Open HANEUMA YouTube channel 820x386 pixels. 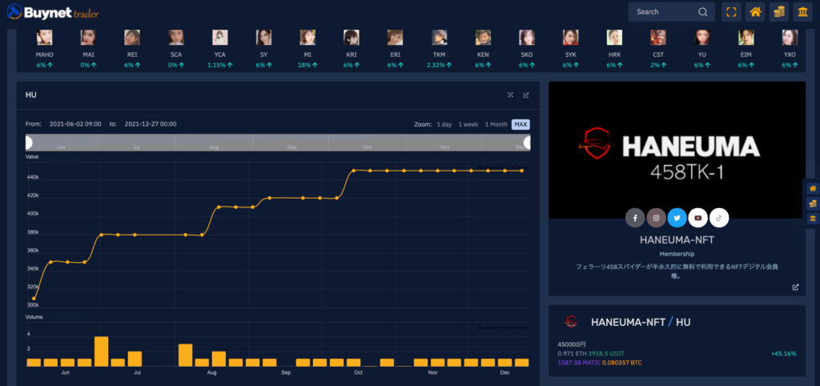pos(698,218)
